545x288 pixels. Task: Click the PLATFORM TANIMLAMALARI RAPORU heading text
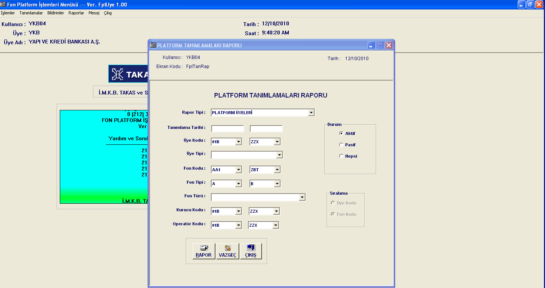[x=271, y=95]
